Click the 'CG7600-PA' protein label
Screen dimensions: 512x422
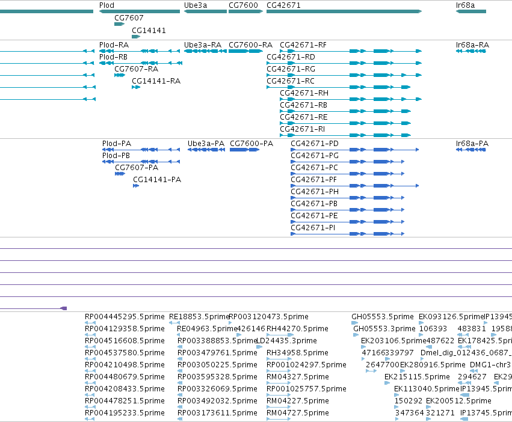251,144
